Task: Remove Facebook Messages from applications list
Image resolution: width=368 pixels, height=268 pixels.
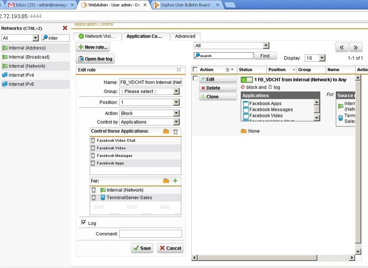Action: (93, 156)
